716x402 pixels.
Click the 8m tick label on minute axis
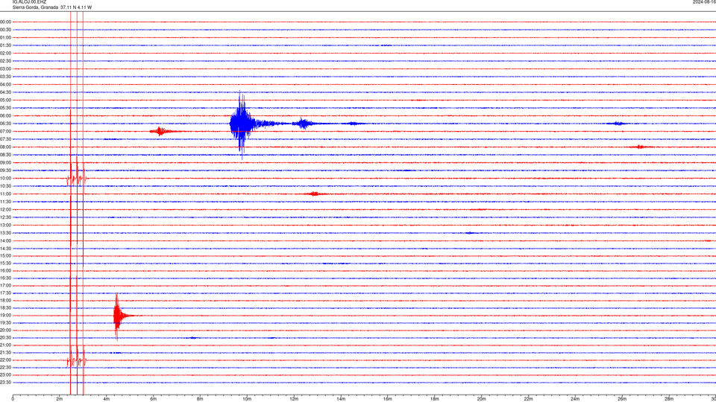(200, 399)
